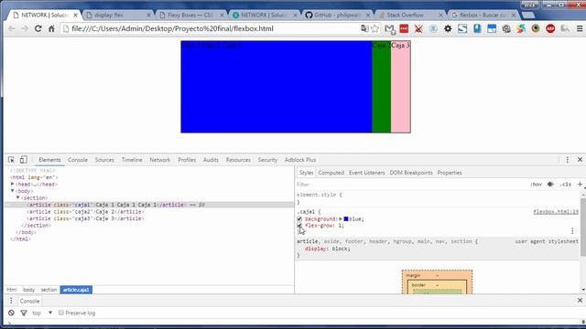
Task: Click the Styles filter input field
Action: click(411, 185)
